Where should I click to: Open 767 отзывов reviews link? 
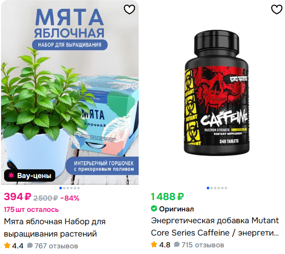(x=56, y=246)
